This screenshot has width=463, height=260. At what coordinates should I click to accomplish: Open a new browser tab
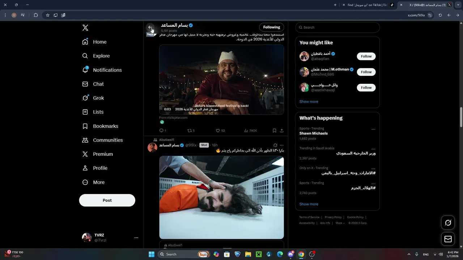point(335,5)
